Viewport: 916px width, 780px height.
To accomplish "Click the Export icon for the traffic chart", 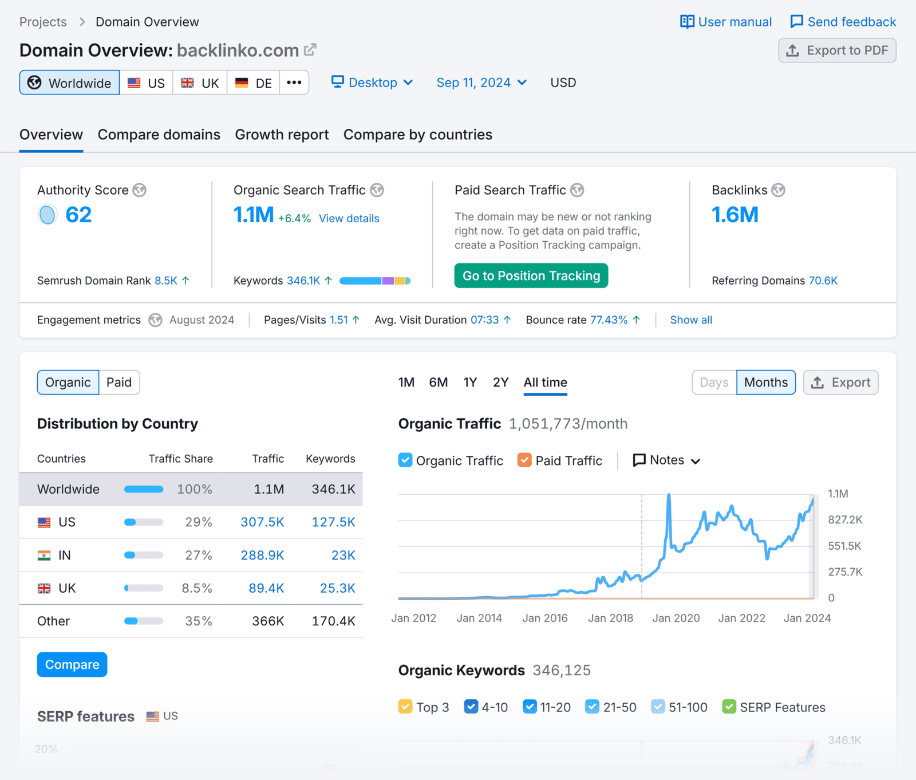I will coord(818,383).
